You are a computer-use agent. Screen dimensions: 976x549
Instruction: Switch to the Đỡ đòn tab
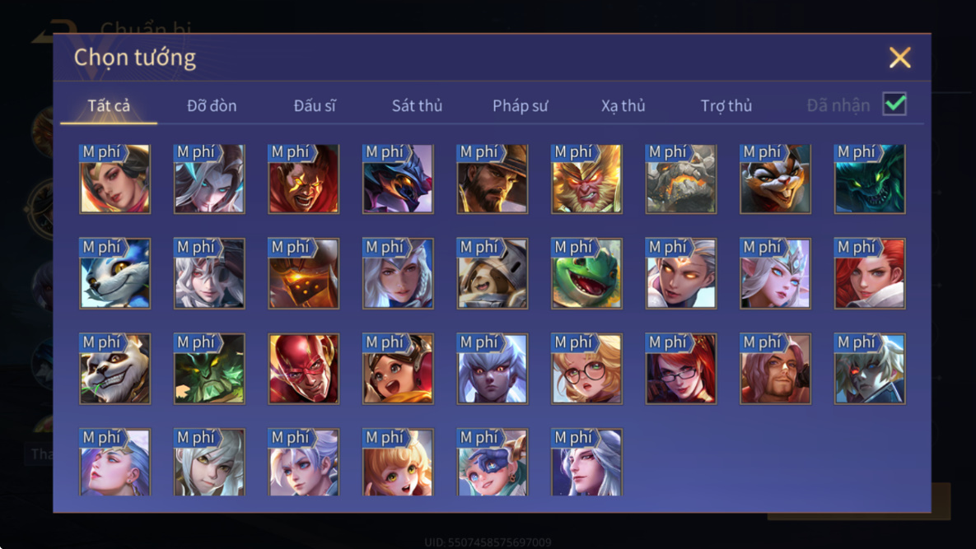click(212, 105)
